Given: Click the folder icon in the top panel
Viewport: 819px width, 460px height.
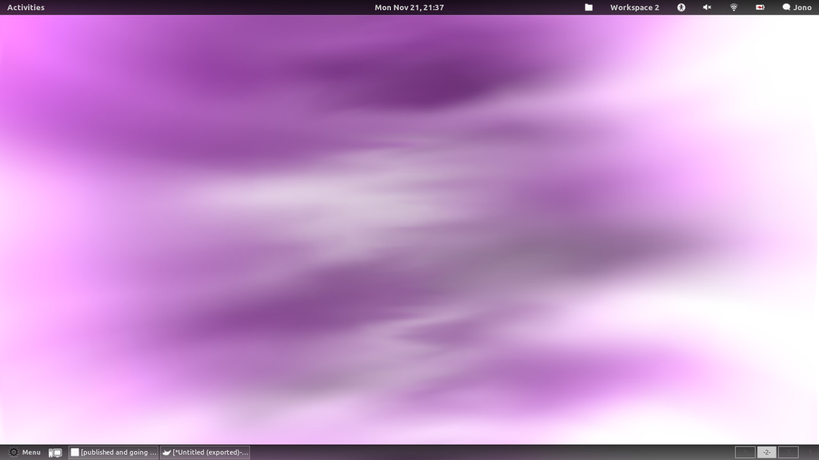Looking at the screenshot, I should [x=589, y=8].
